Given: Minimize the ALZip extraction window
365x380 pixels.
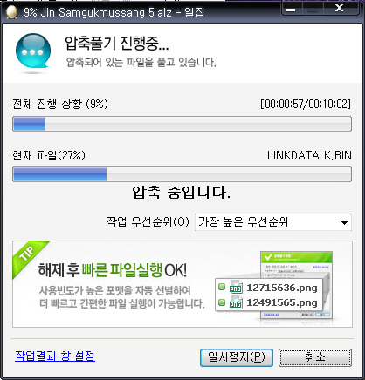Looking at the screenshot, I should point(291,10).
